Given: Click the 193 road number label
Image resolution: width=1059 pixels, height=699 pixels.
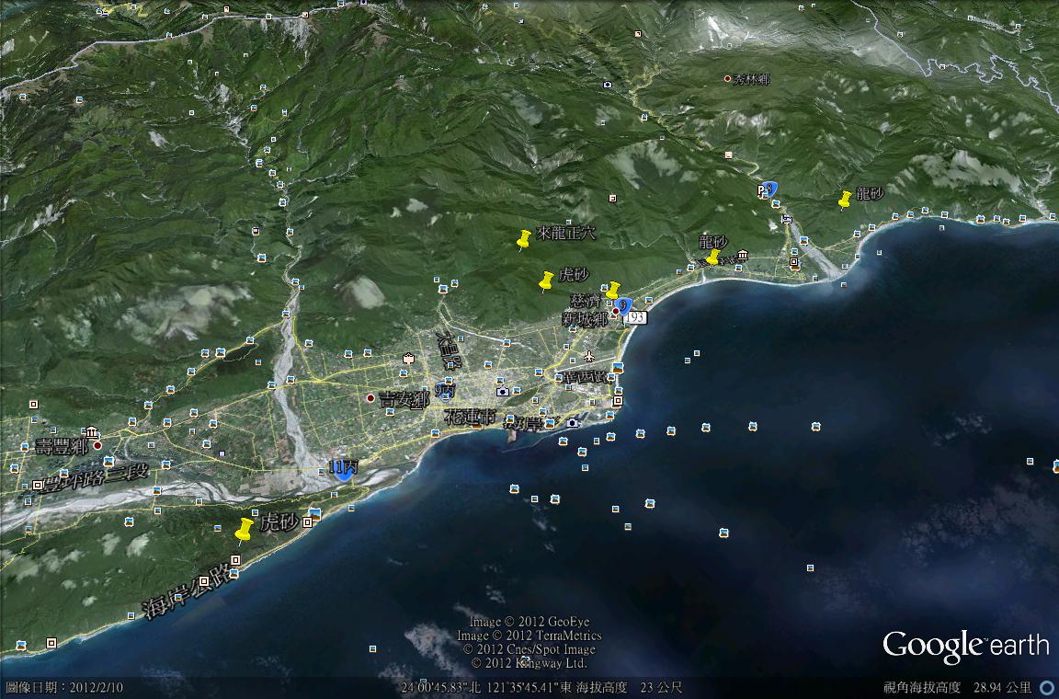Looking at the screenshot, I should (638, 317).
